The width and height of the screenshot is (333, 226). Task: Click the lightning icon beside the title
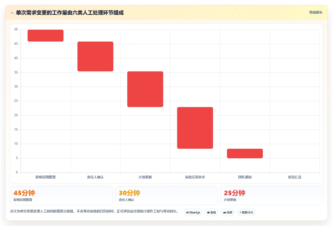[12, 13]
